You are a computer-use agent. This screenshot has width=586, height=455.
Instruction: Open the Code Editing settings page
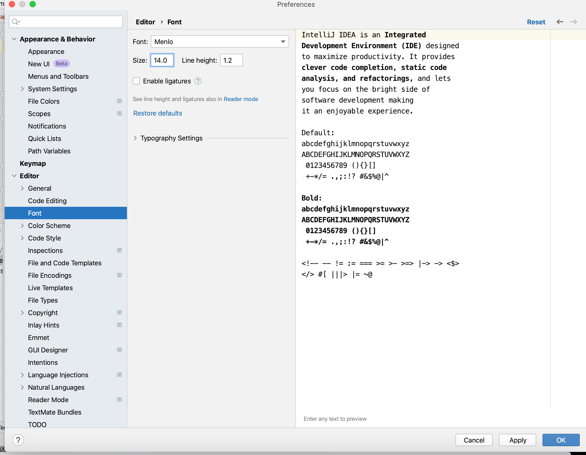coord(47,201)
